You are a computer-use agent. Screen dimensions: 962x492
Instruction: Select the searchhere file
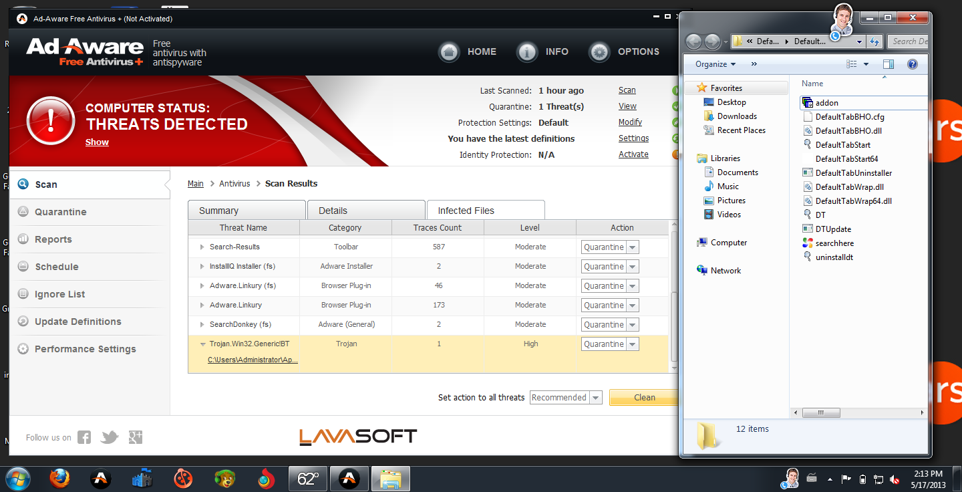click(834, 243)
